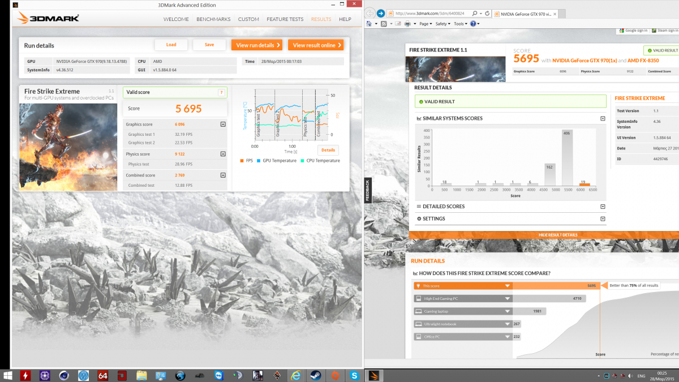679x382 pixels.
Task: Click the Internet Explorer forward arrow
Action: pyautogui.click(x=381, y=13)
